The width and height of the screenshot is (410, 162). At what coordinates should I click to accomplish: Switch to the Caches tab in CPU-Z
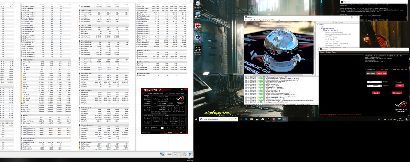pos(150,93)
